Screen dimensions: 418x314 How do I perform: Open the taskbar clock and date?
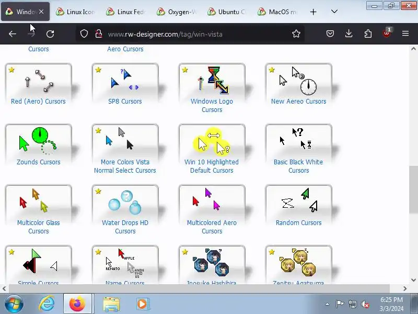click(391, 304)
